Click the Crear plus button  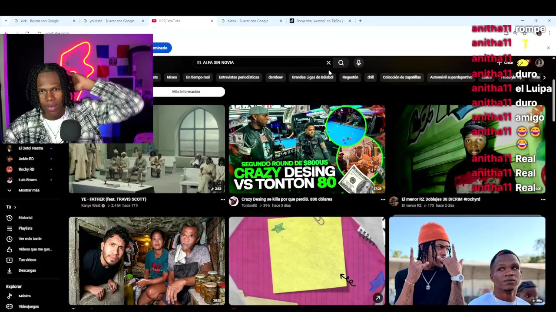(506, 63)
